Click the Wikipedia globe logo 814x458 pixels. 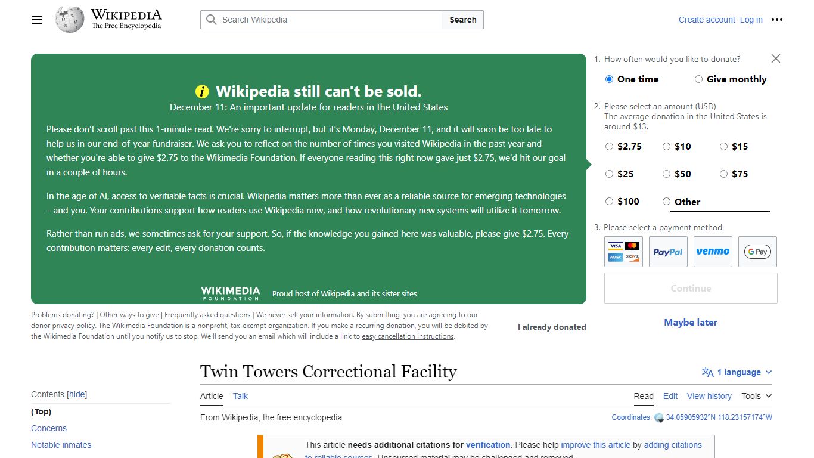pos(70,20)
